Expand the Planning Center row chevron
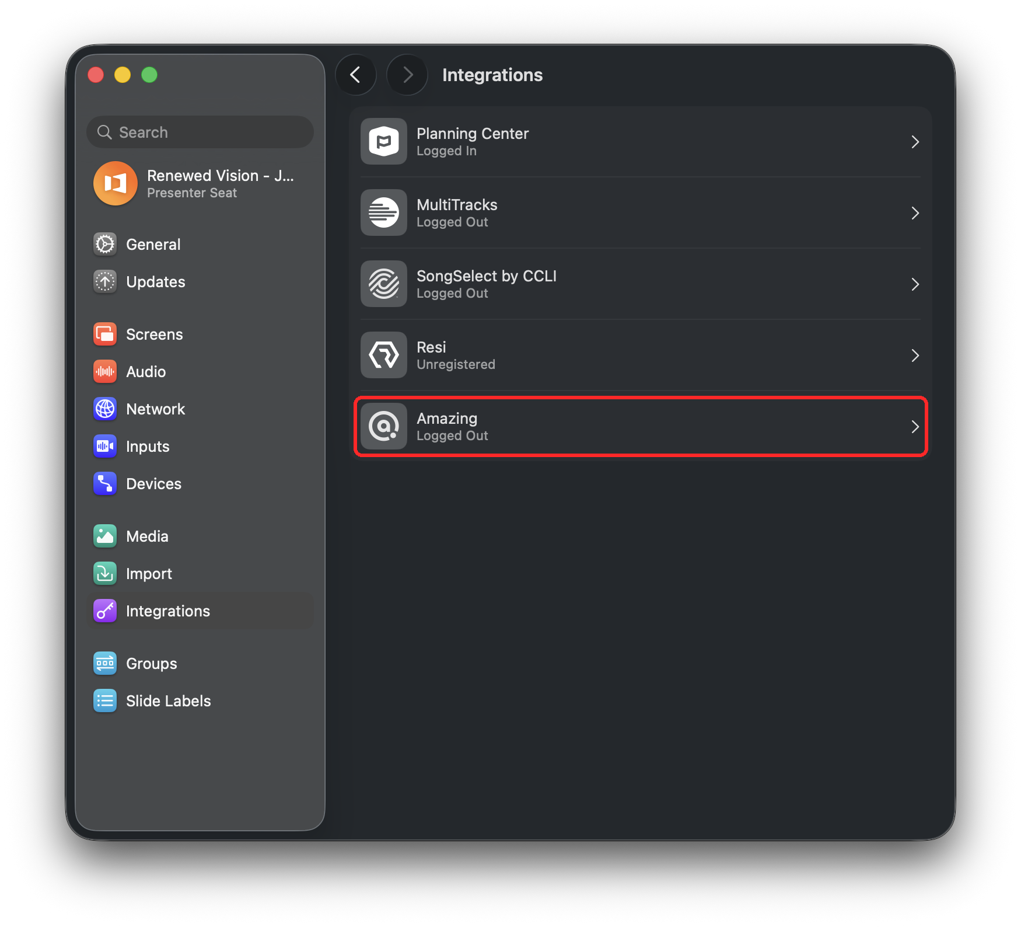The width and height of the screenshot is (1021, 927). tap(915, 142)
